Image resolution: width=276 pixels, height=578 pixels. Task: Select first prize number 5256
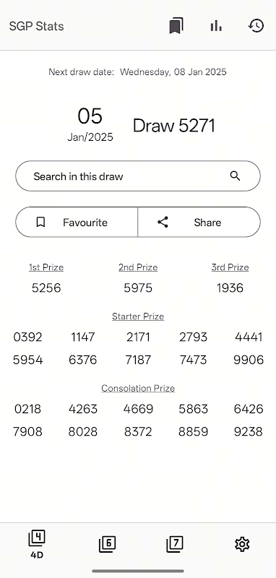[46, 288]
